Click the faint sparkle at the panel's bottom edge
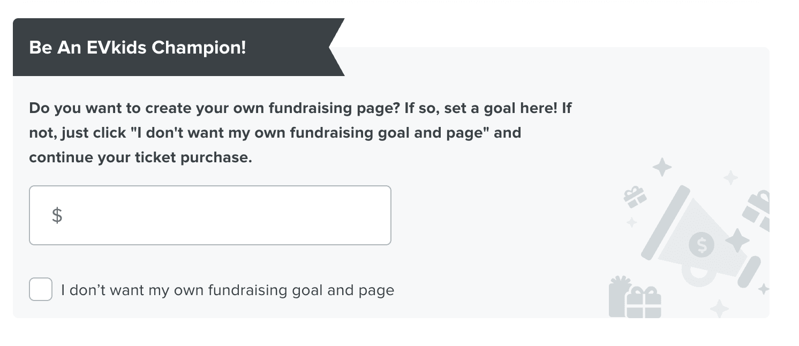The image size is (799, 346). point(719,309)
